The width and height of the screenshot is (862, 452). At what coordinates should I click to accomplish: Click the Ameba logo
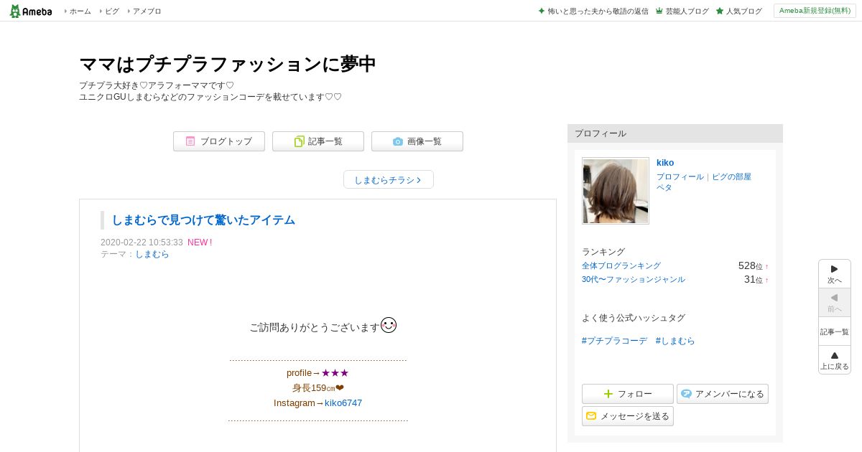pyautogui.click(x=31, y=11)
